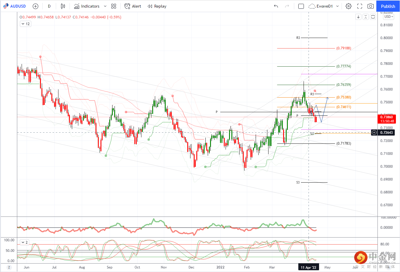The image size is (400, 272).
Task: Open the USD currency dropdown
Action: 389,17
